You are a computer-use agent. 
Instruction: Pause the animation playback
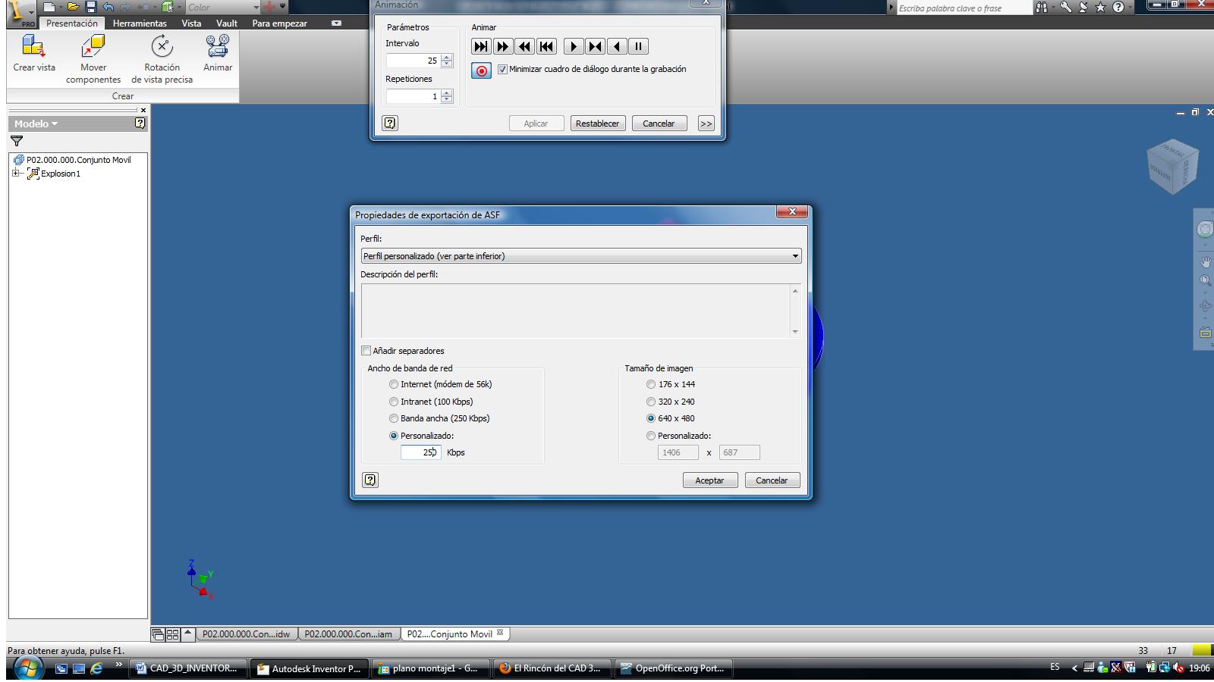(639, 47)
